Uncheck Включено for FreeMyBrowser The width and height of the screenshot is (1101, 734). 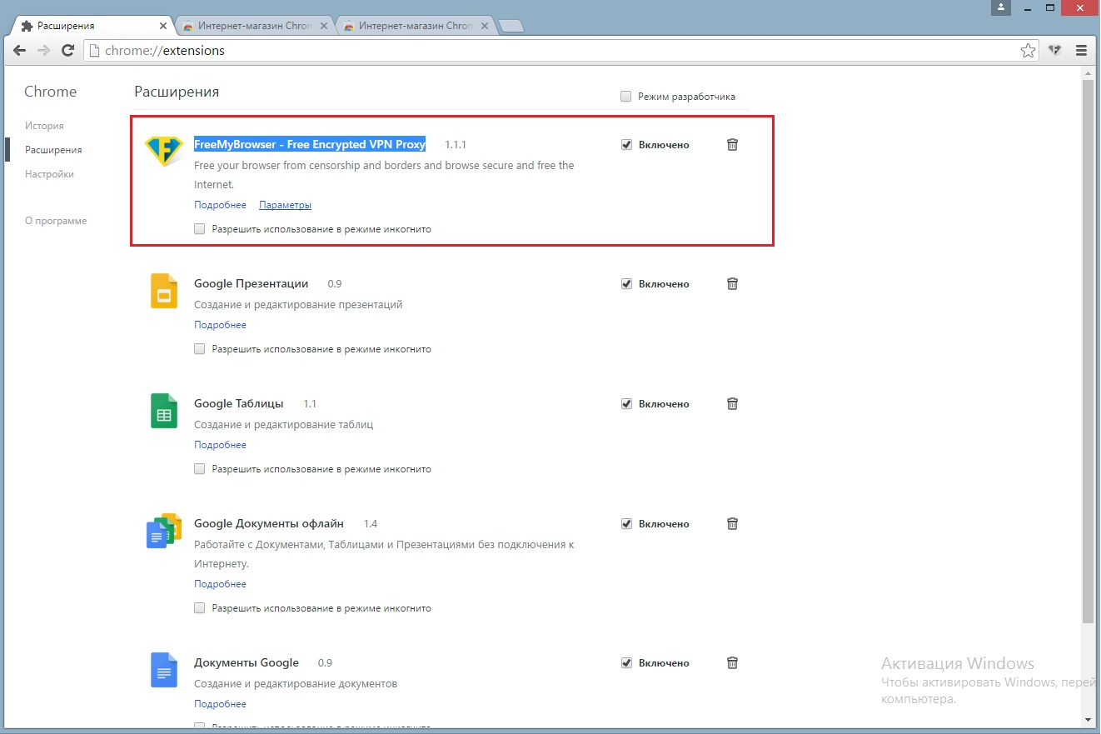626,145
